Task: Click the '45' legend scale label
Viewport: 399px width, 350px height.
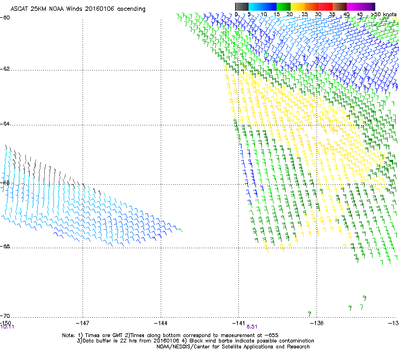Action: (x=360, y=15)
